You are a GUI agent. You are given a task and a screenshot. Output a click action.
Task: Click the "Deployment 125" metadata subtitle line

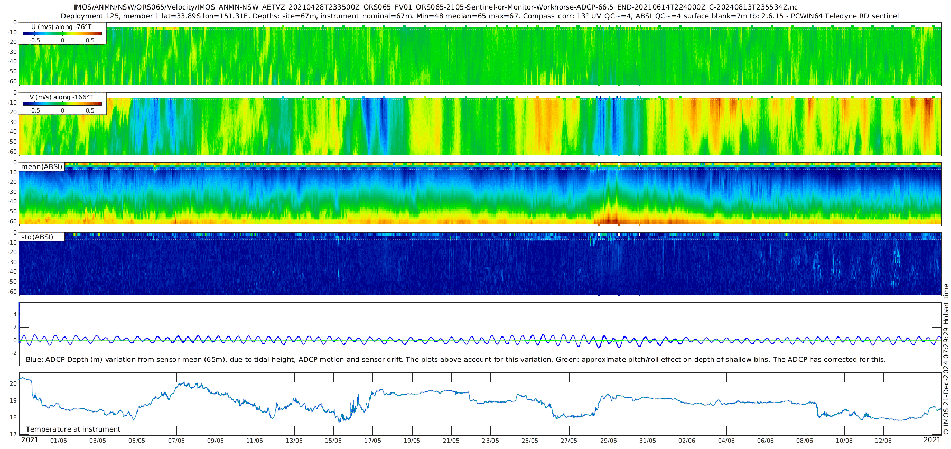click(x=479, y=16)
